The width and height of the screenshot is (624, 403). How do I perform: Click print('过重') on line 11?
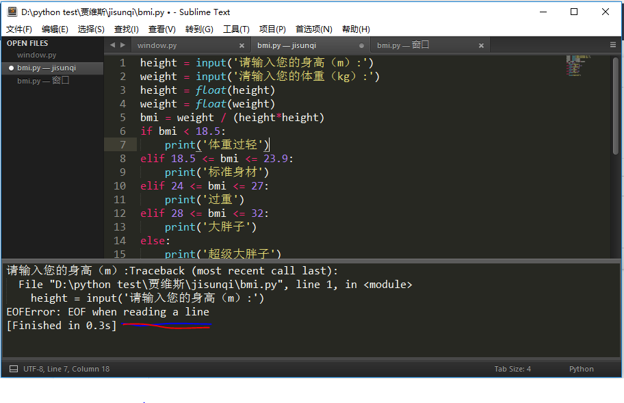point(205,200)
